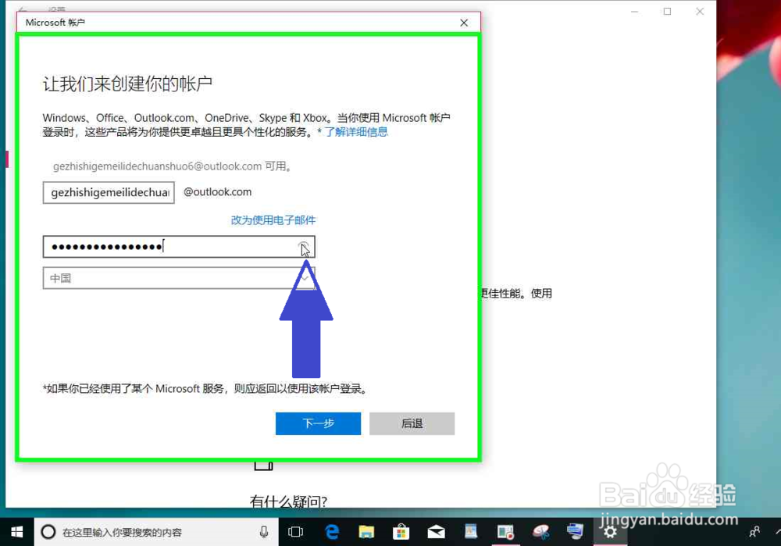Click the 后退 button
781x546 pixels.
pyautogui.click(x=412, y=423)
